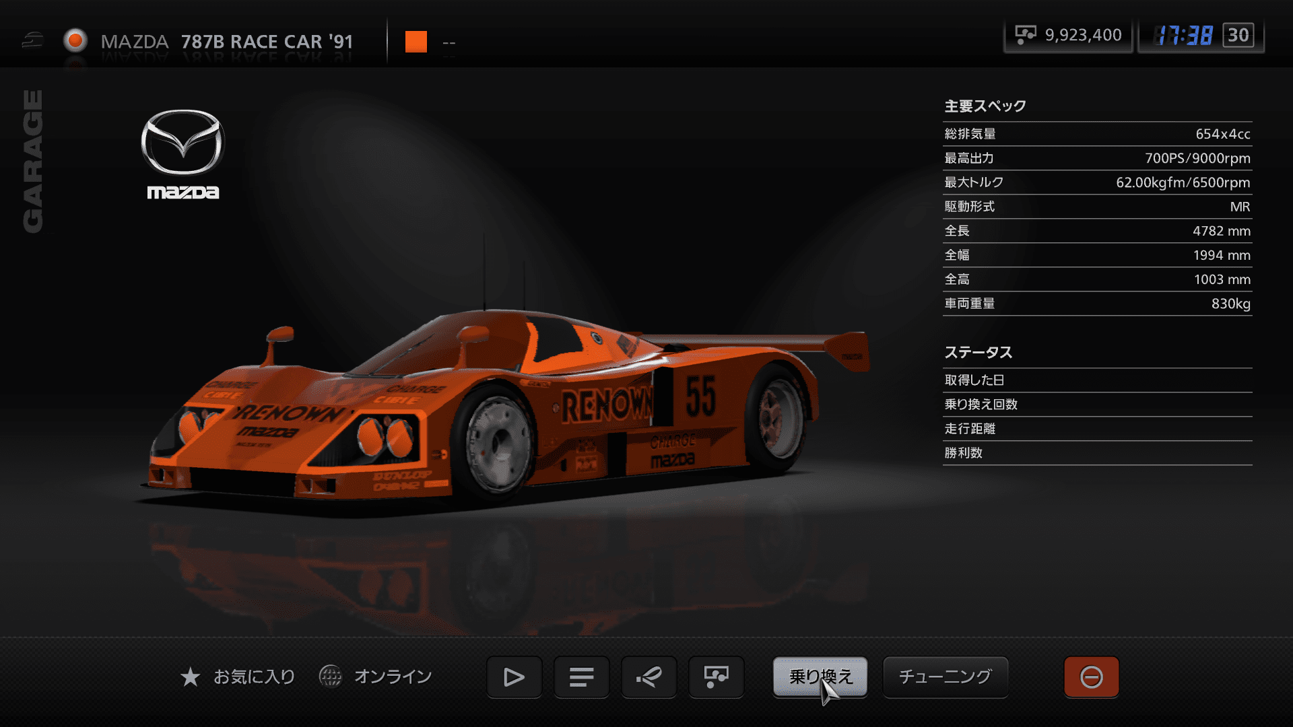Screen dimensions: 1293x727
Task: Click the helmet icon at top-left
Action: (32, 41)
